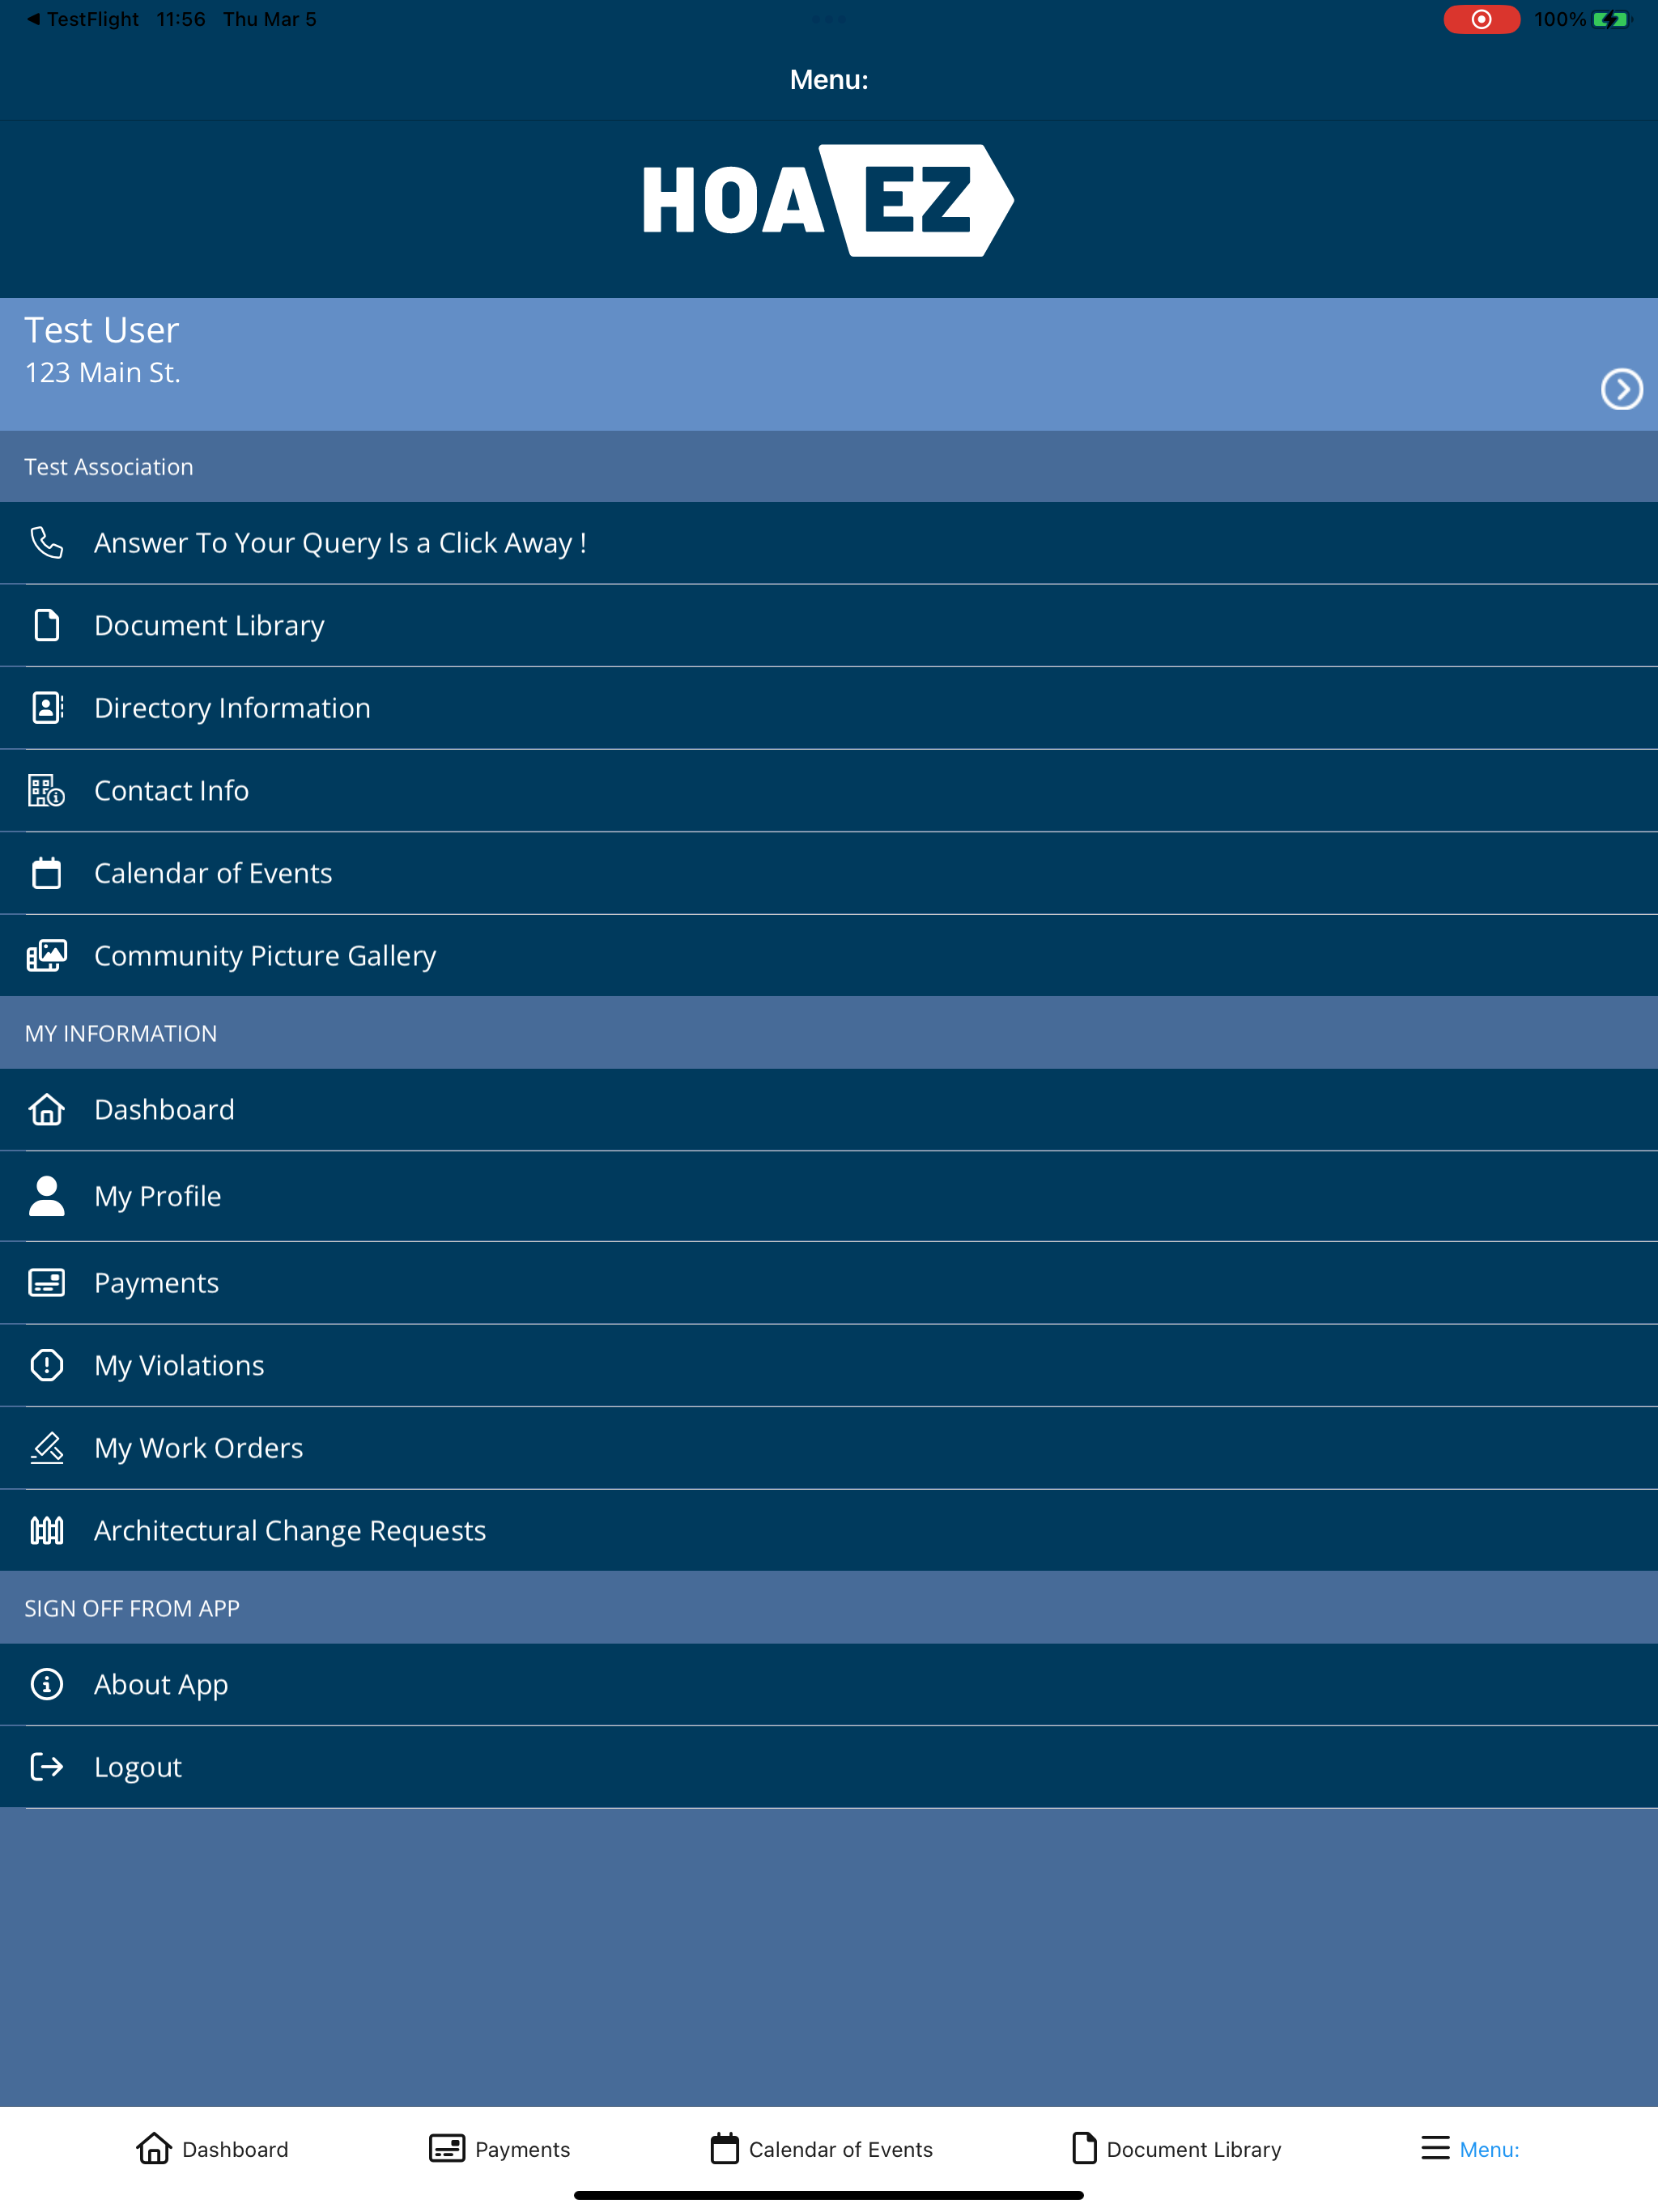The image size is (1658, 2212).
Task: Tap the Menu: title in the header
Action: click(x=829, y=80)
